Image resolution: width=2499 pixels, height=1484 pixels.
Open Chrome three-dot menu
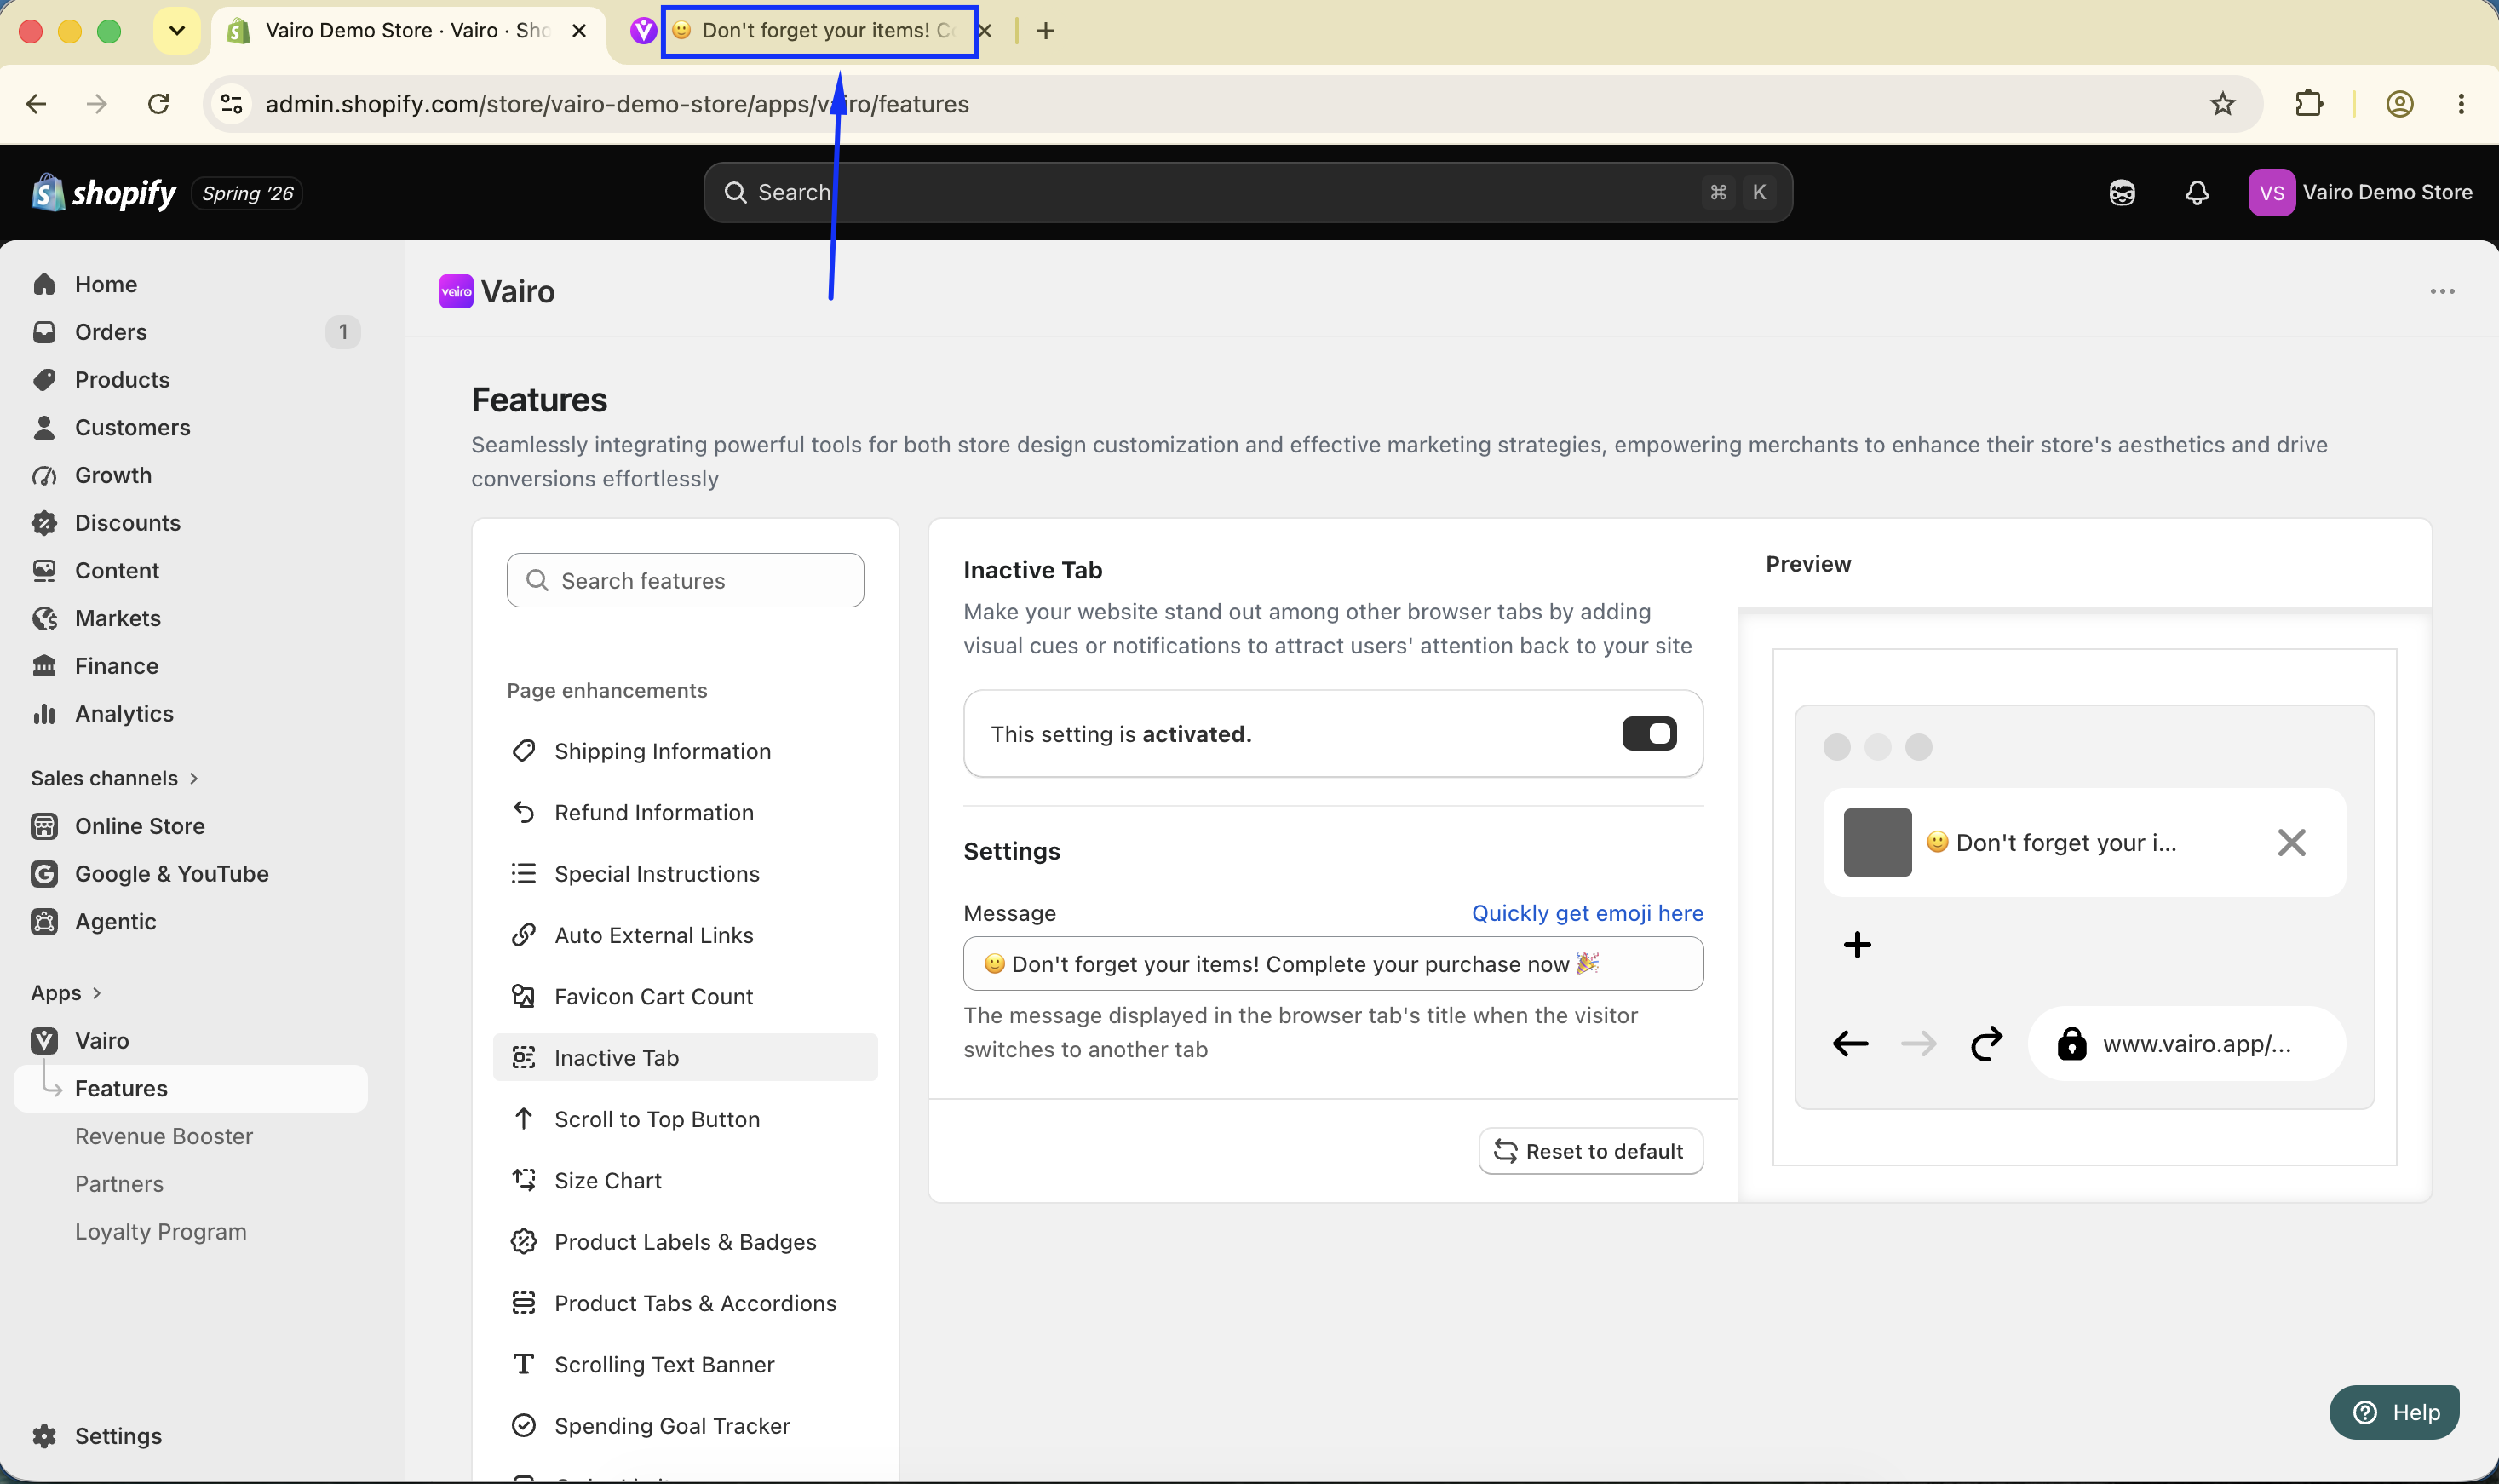pos(2460,104)
